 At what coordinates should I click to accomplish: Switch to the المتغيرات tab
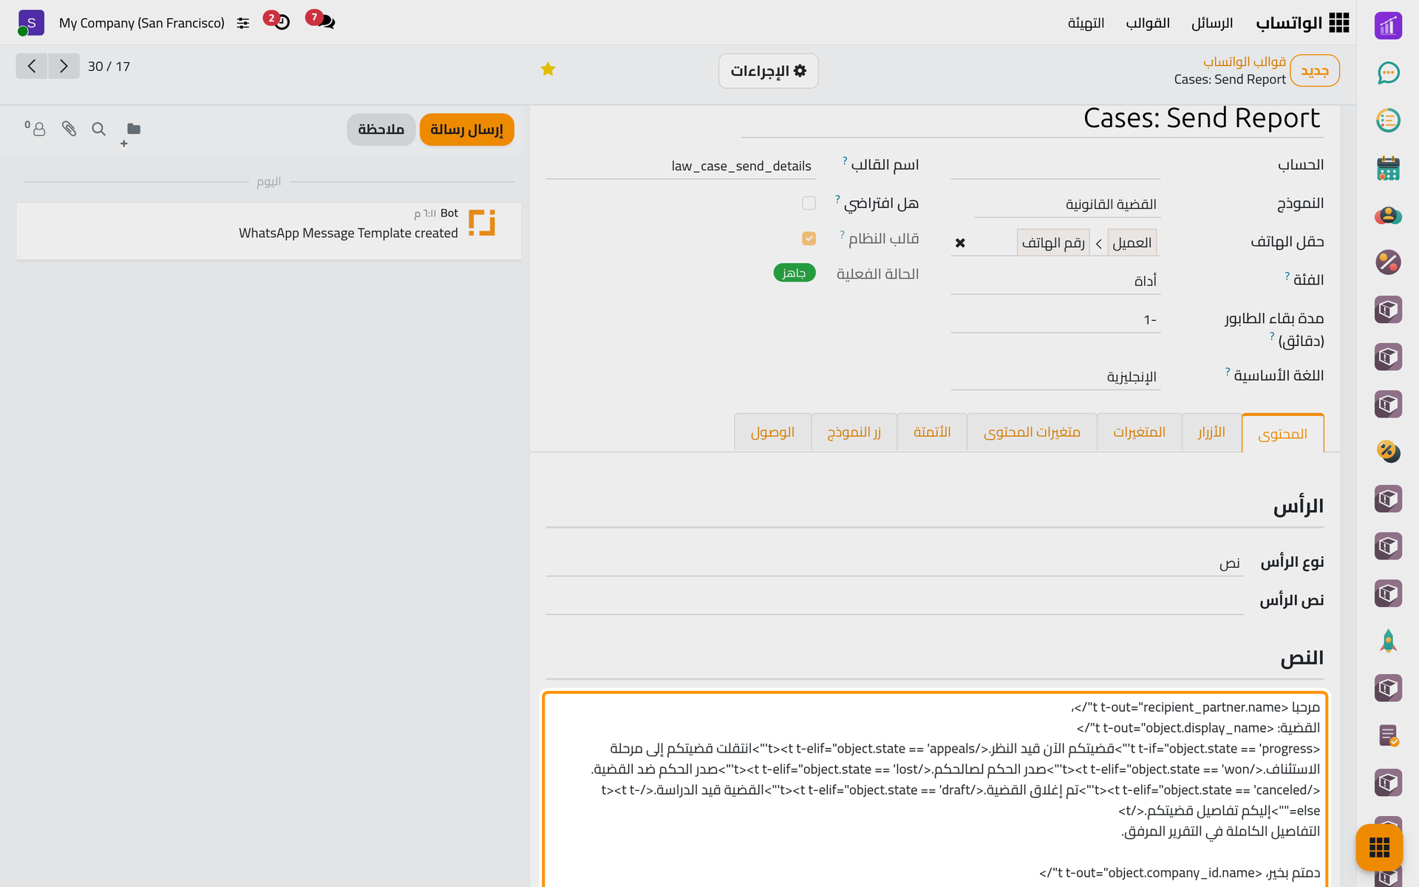1139,432
